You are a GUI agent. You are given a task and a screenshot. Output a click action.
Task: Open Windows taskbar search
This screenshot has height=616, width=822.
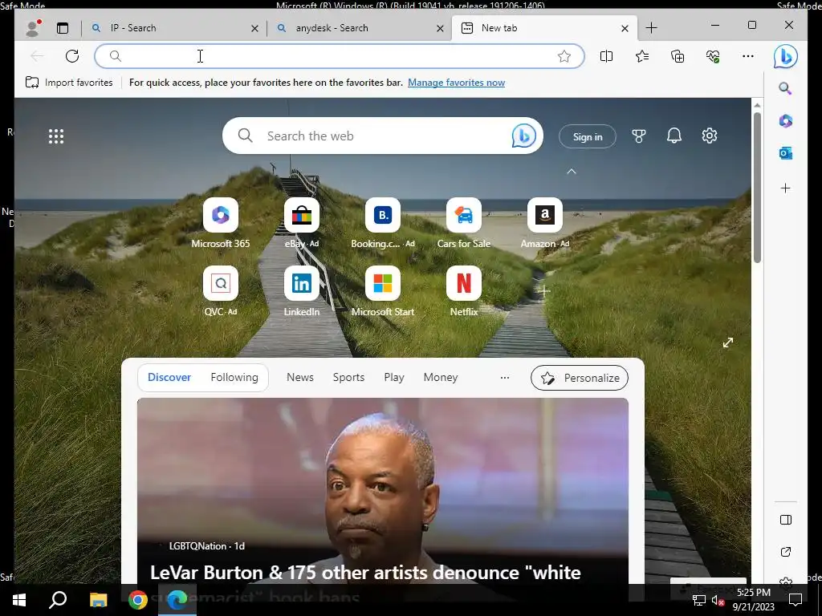coord(58,600)
